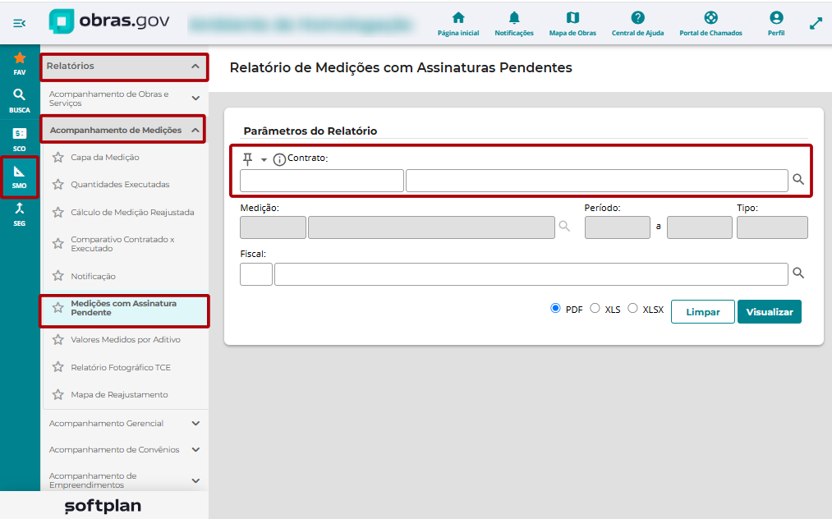
Task: Open the SCO module icon
Action: click(20, 139)
